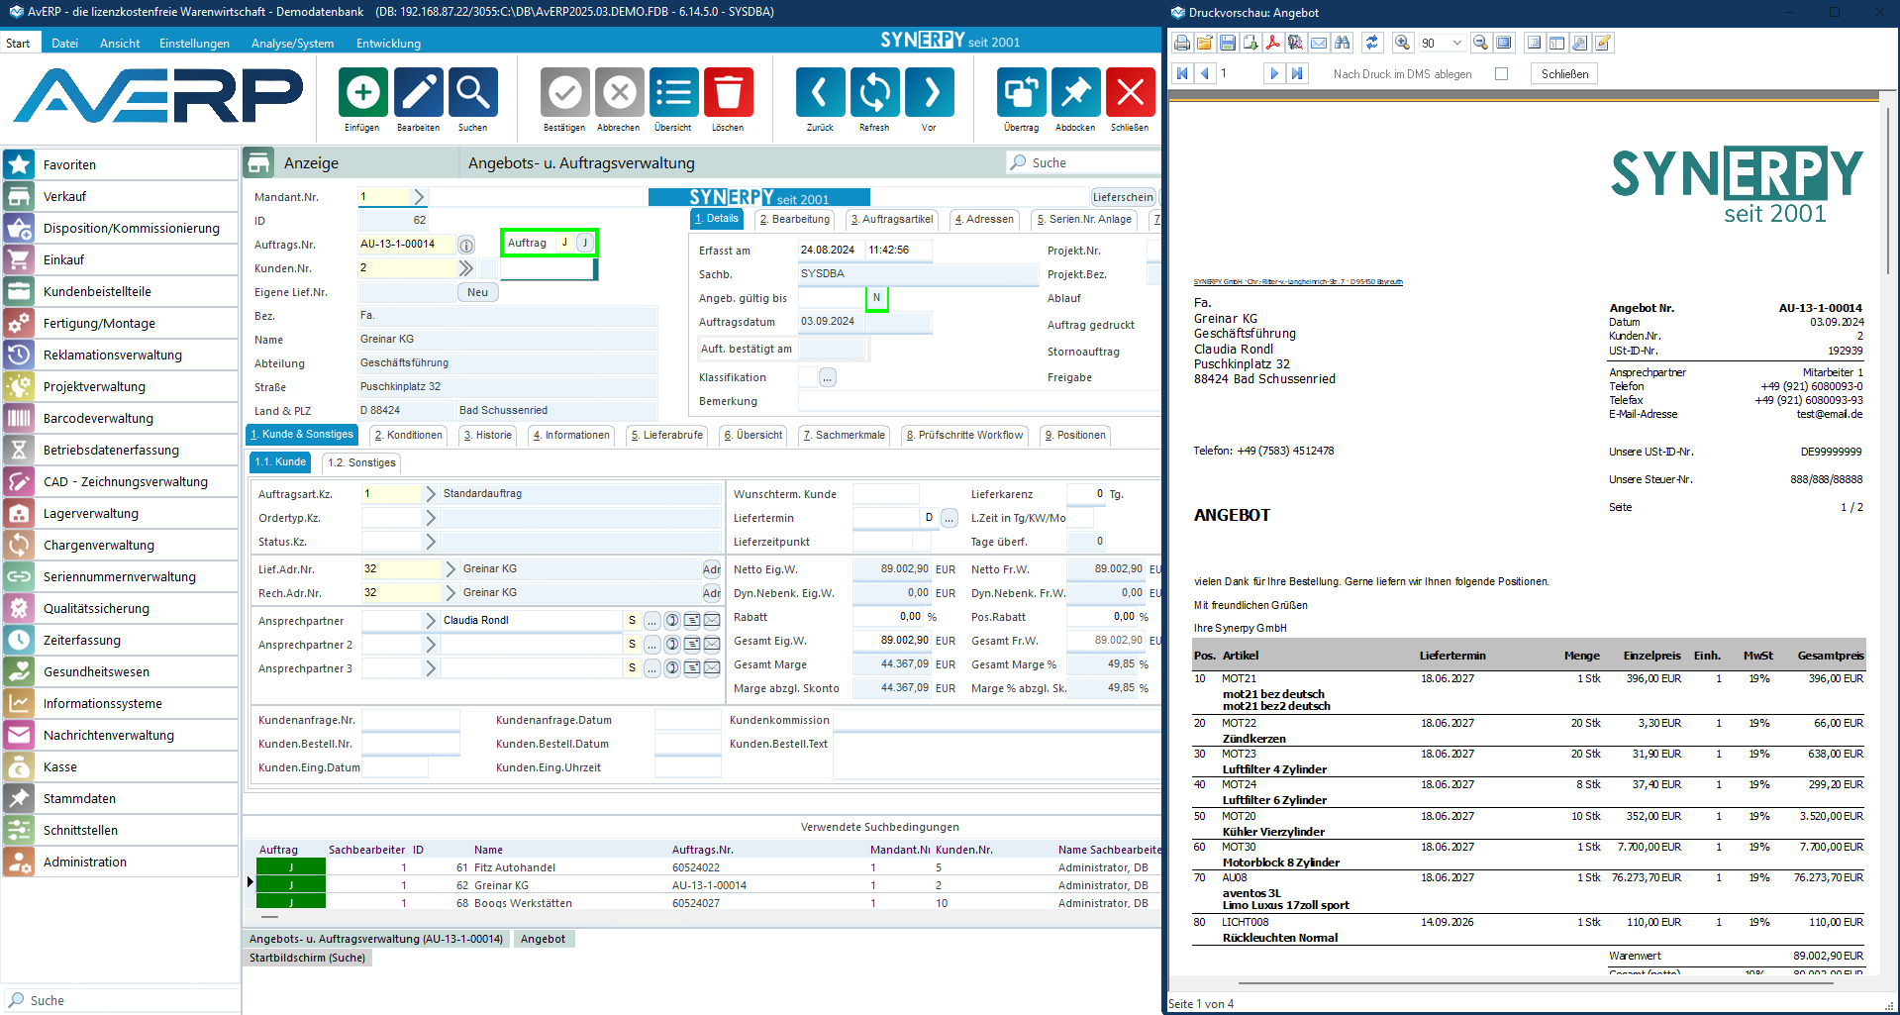Click the Abdocken pin icon
The height and width of the screenshot is (1015, 1900).
pos(1075,93)
